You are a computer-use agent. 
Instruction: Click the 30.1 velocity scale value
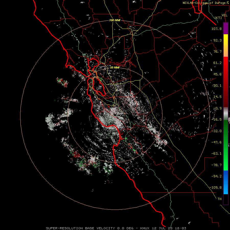click(217, 86)
